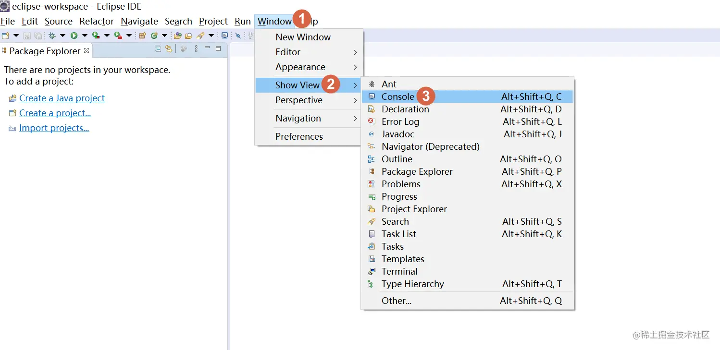720x350 pixels.
Task: Select Ant in the Show View list
Action: pyautogui.click(x=468, y=84)
